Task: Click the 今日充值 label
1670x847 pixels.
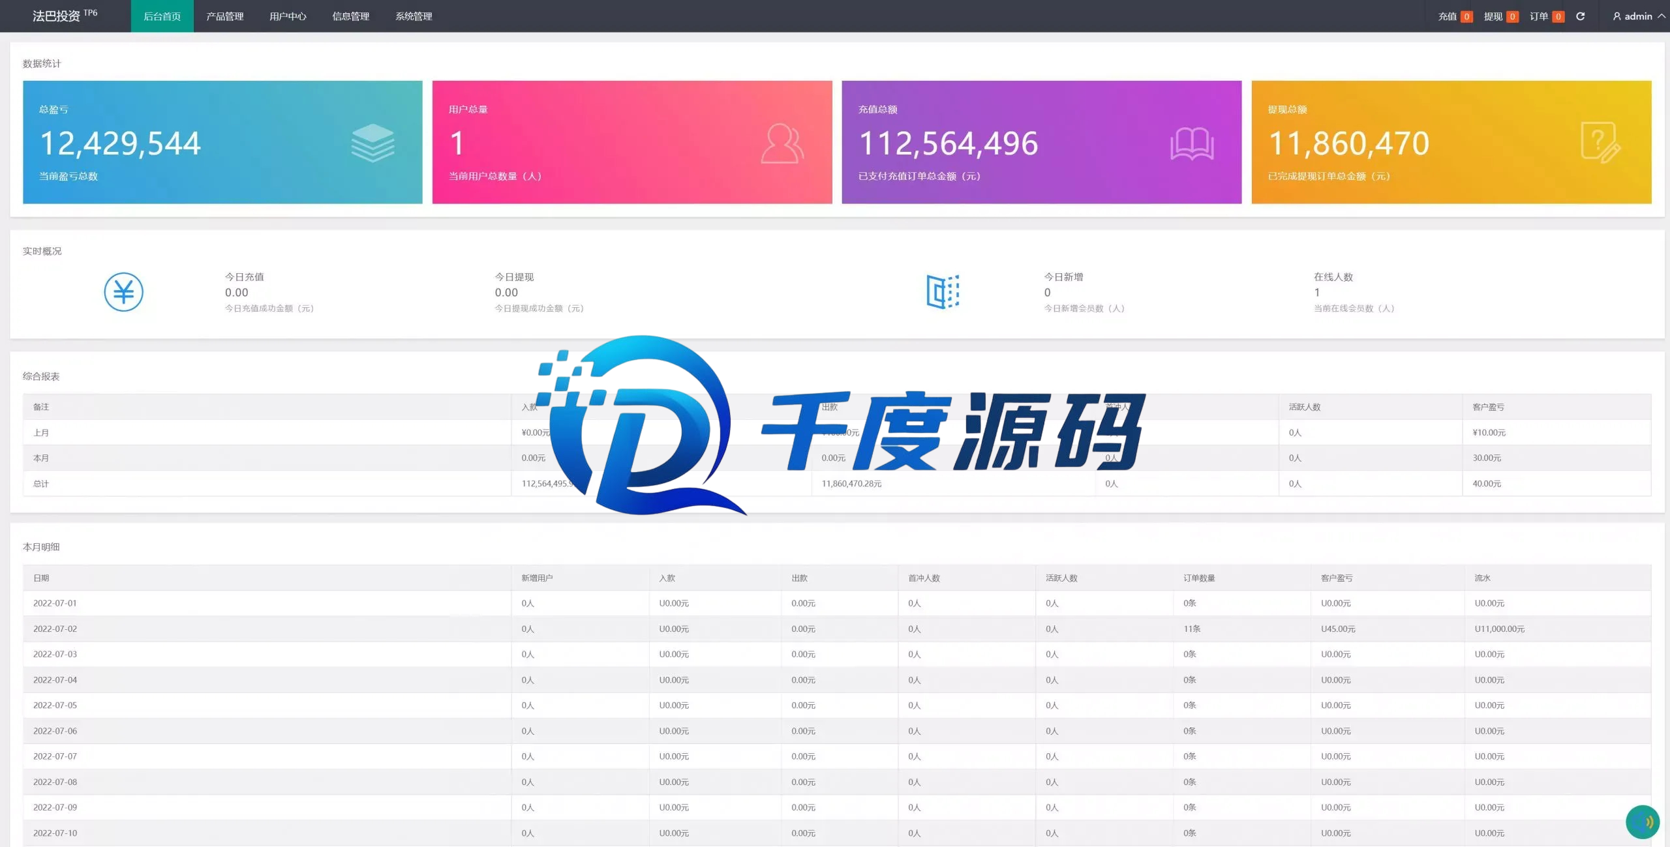Action: (x=245, y=277)
